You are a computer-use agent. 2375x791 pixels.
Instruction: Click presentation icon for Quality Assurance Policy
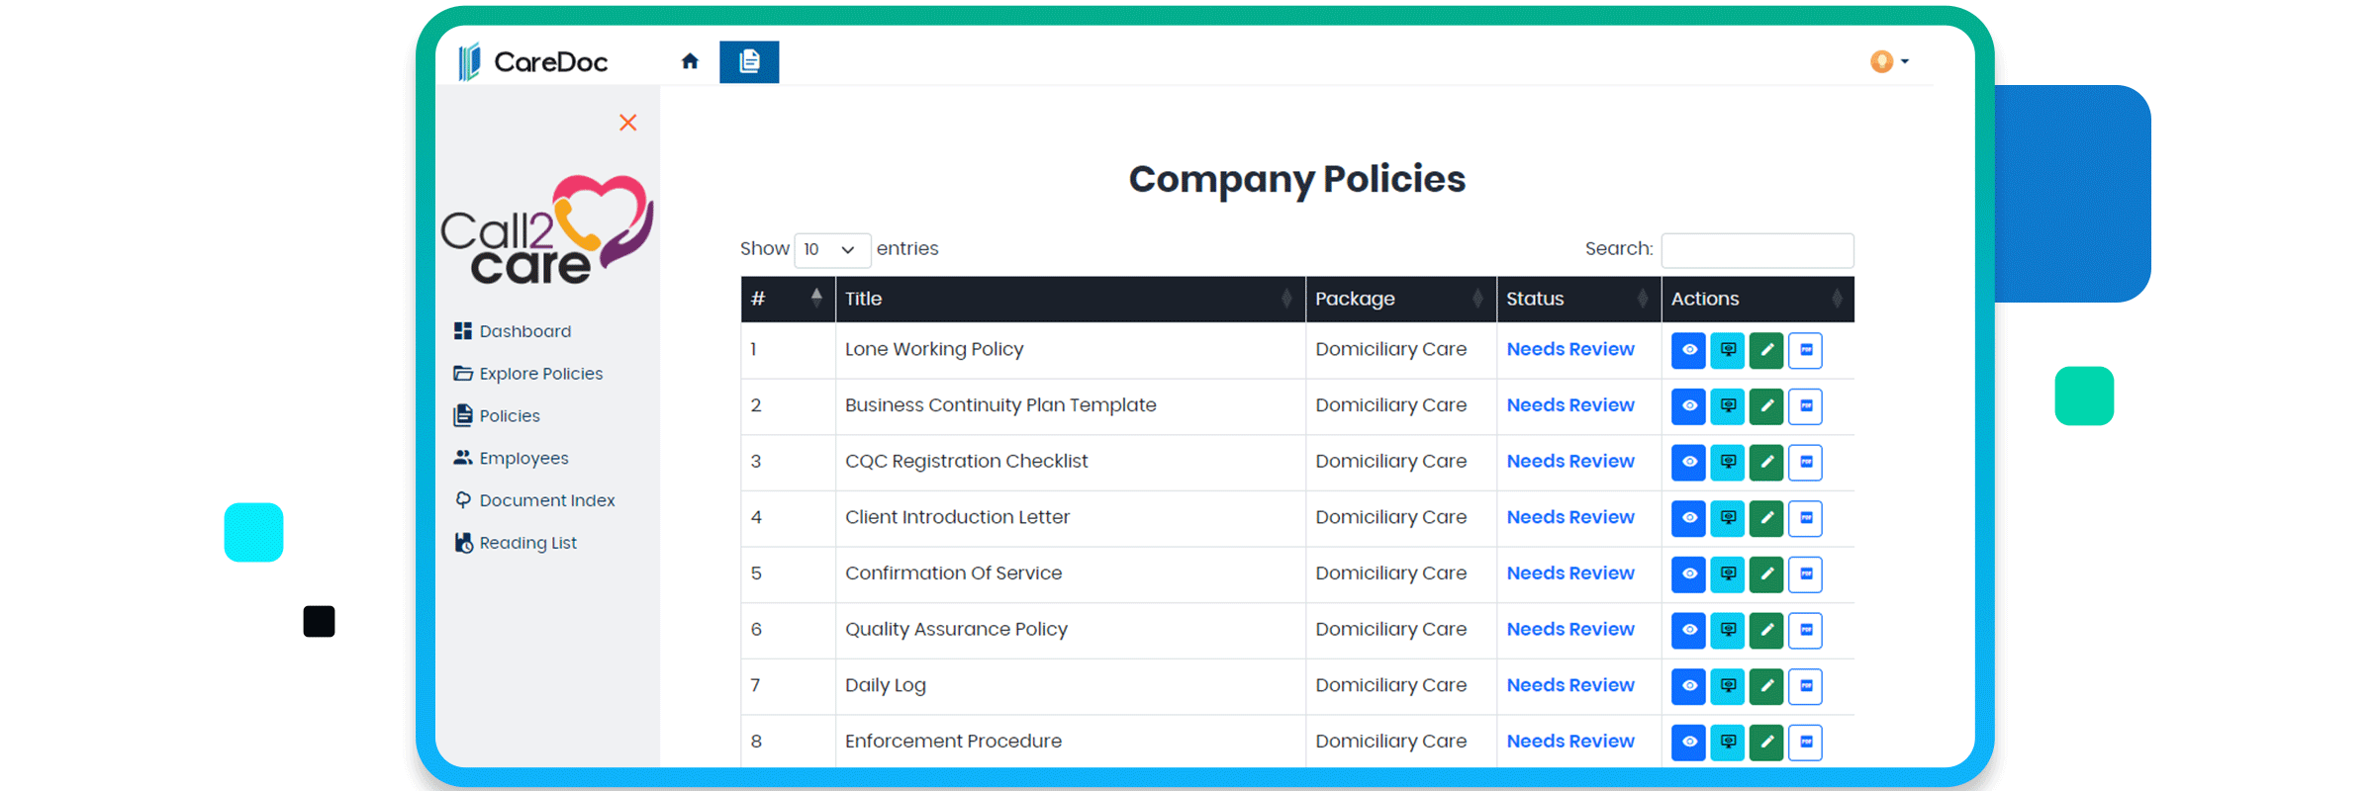[1728, 630]
